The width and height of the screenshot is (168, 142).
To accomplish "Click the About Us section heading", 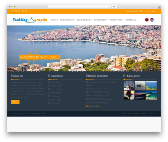I will tap(18, 76).
